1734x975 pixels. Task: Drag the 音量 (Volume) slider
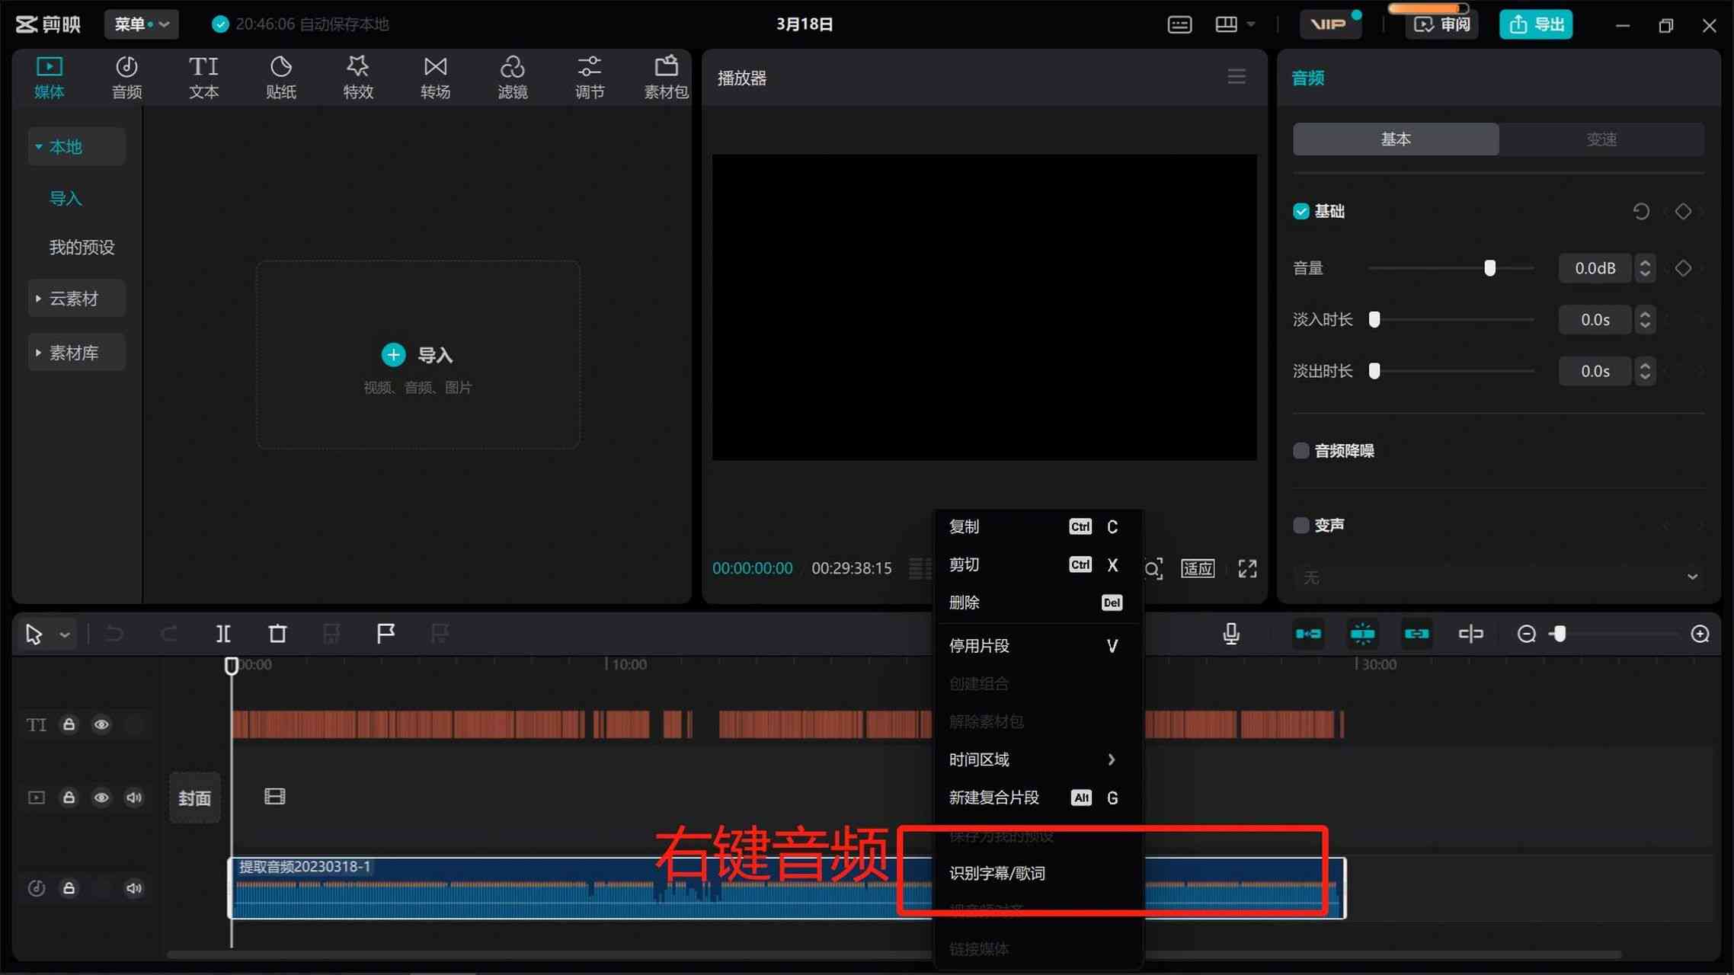click(x=1491, y=268)
